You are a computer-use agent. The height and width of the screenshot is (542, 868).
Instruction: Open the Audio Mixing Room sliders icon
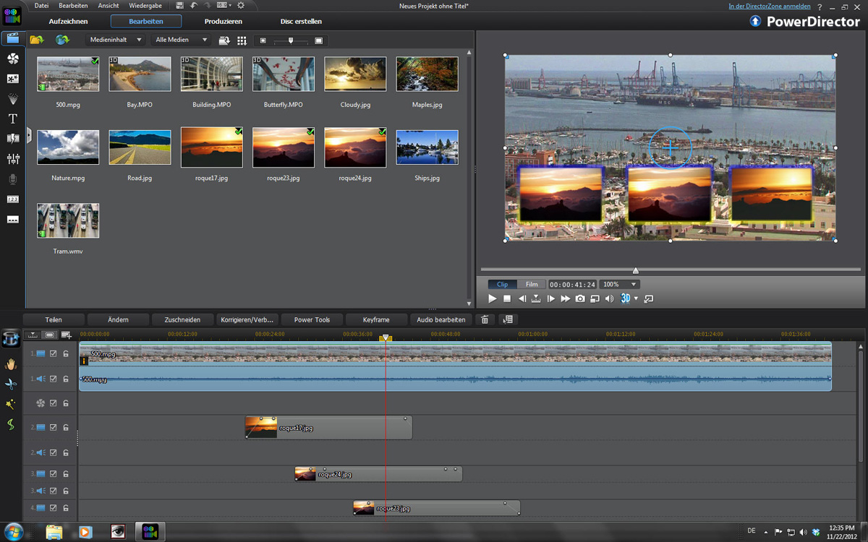12,158
